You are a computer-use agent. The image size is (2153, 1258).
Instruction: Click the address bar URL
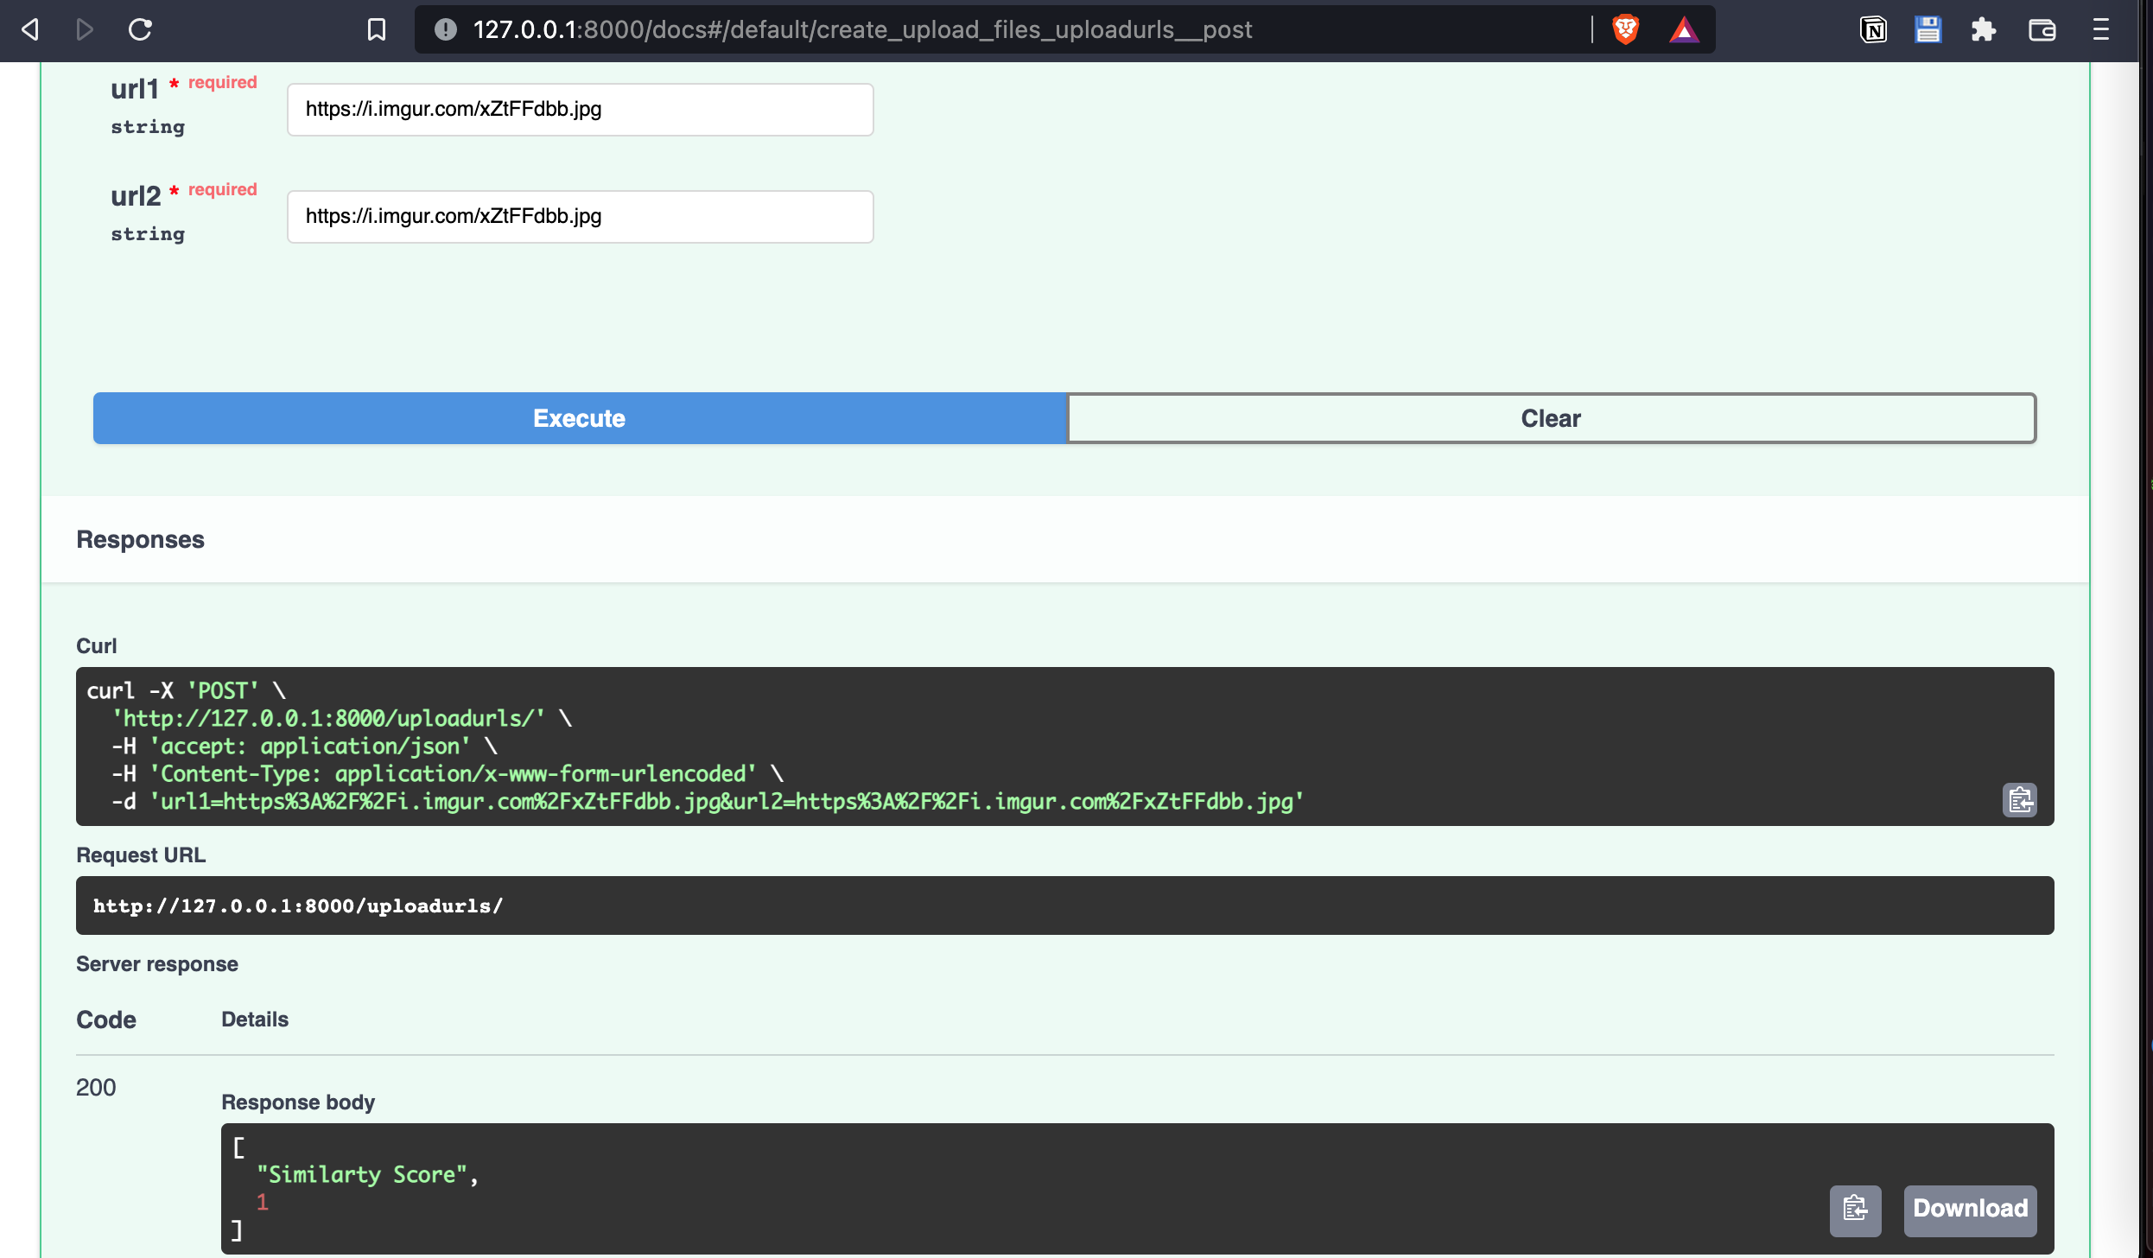tap(862, 30)
